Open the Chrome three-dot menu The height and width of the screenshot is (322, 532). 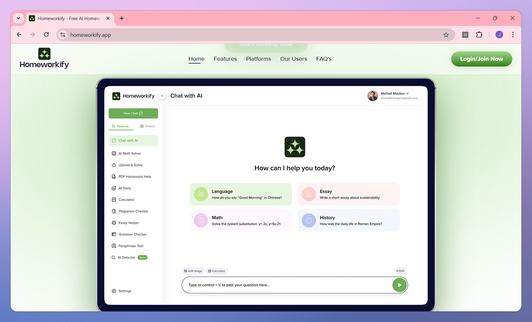(513, 35)
